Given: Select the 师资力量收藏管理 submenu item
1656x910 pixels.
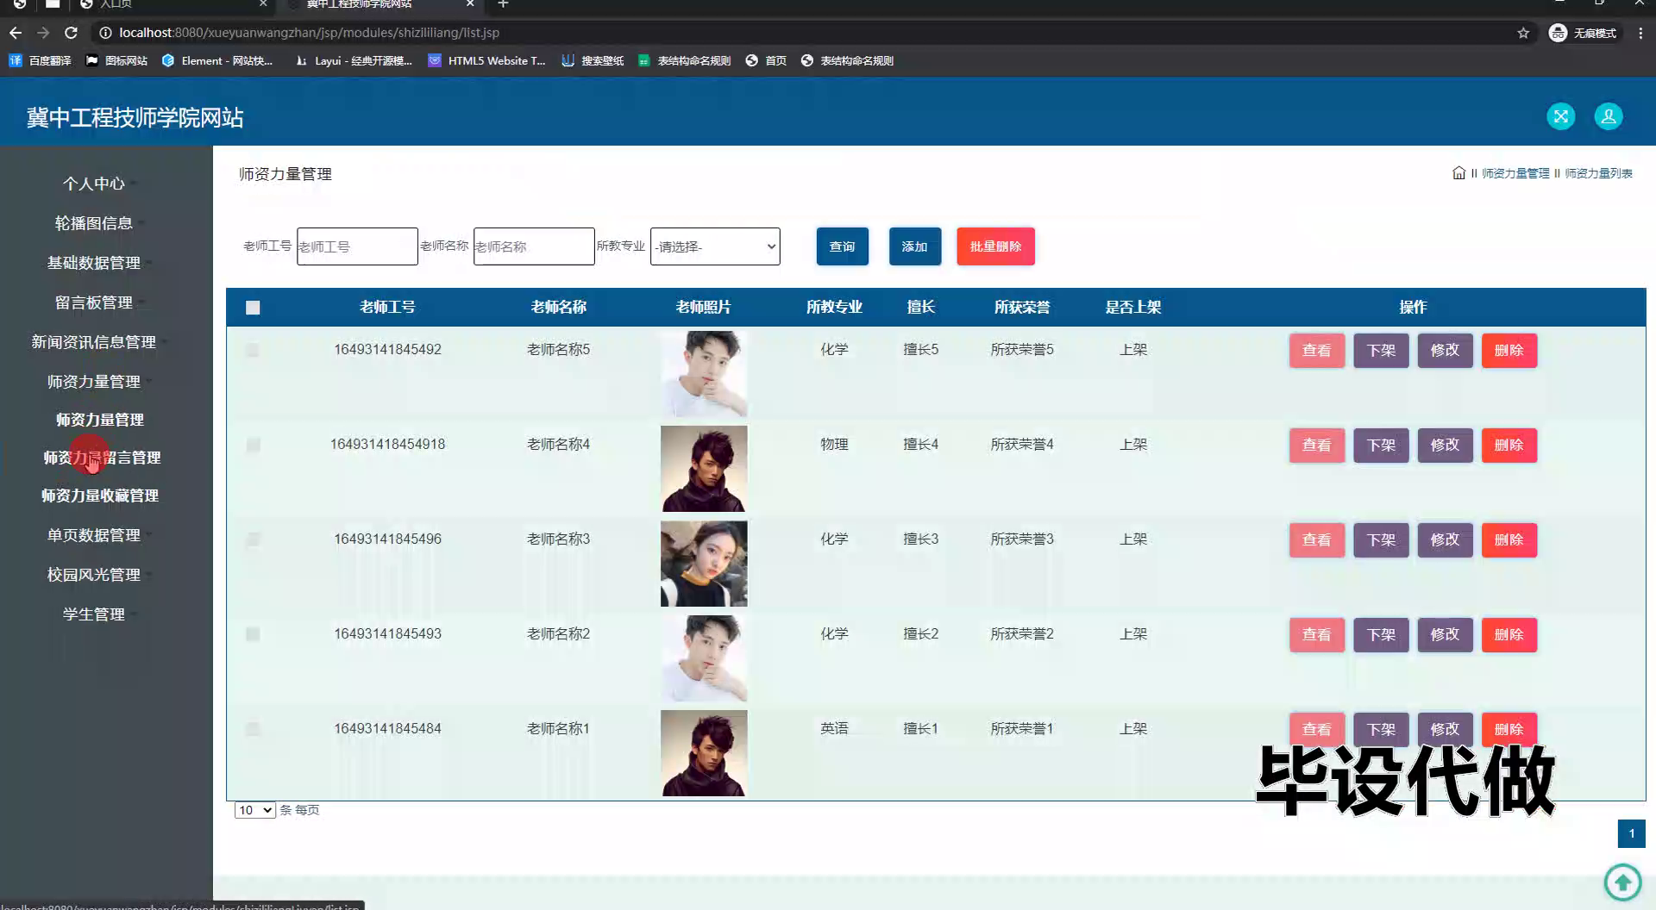Looking at the screenshot, I should [x=100, y=496].
